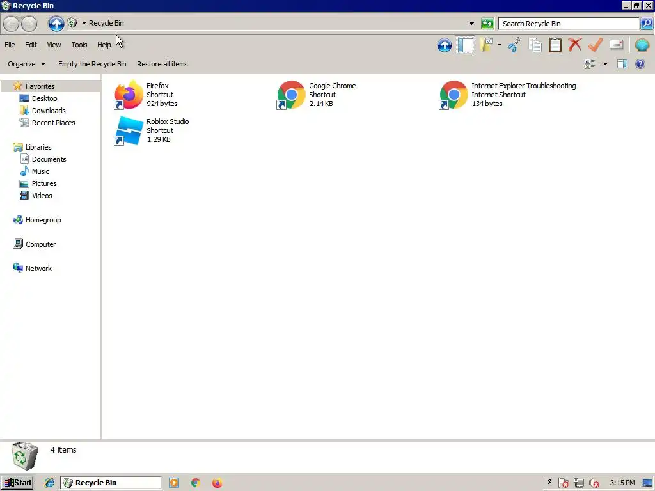Open the location dropdown arrow before Recycle Bin path
This screenshot has height=491, width=655.
pyautogui.click(x=84, y=24)
